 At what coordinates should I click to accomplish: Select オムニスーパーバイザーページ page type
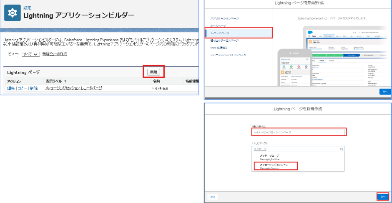click(x=228, y=55)
